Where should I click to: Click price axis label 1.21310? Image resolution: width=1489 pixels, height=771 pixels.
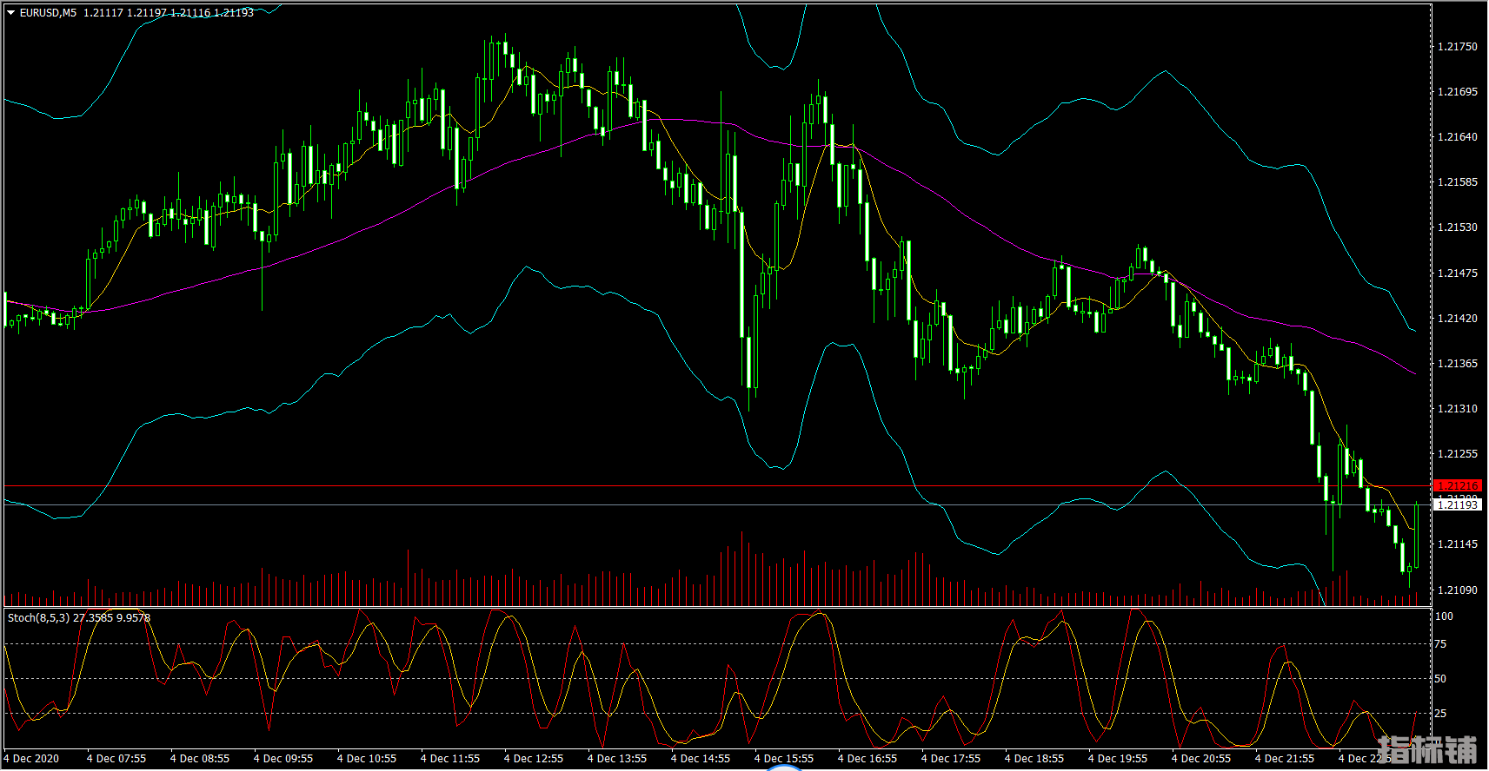click(x=1457, y=409)
